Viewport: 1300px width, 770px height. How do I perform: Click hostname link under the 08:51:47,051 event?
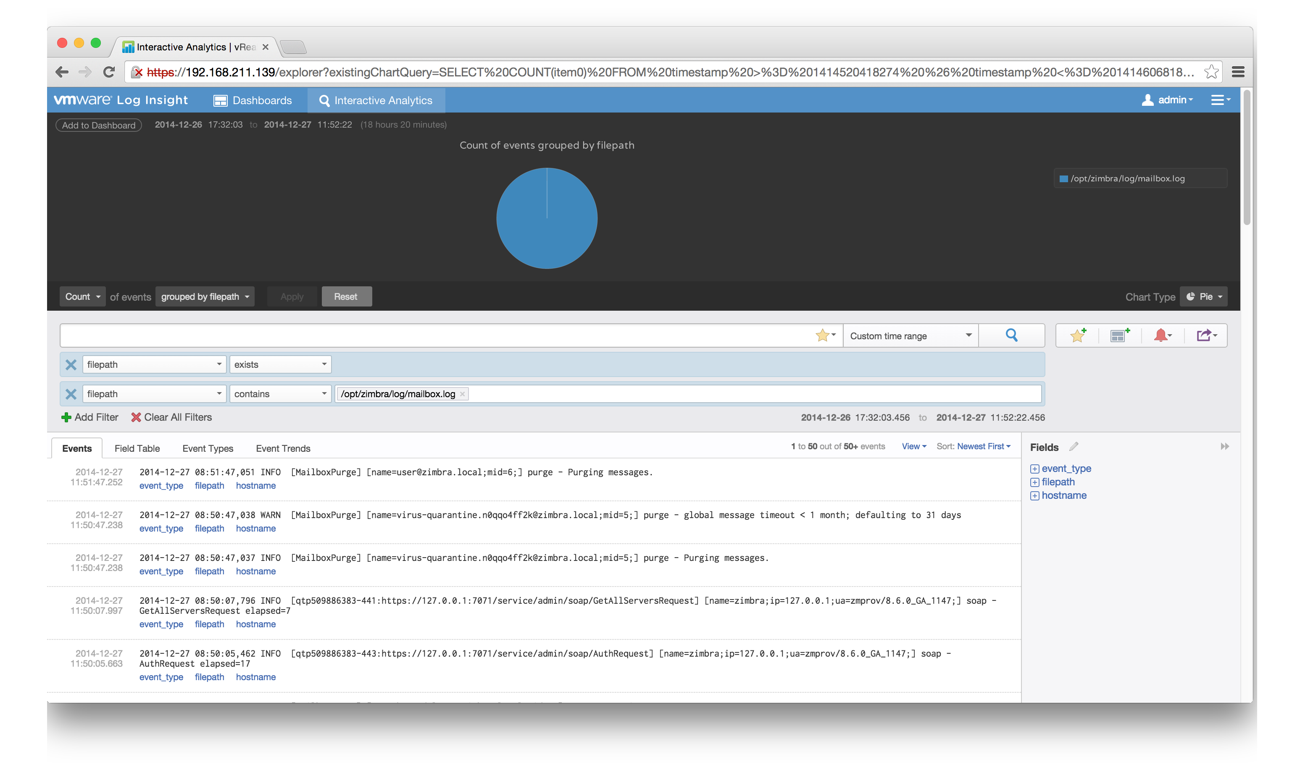click(x=255, y=486)
